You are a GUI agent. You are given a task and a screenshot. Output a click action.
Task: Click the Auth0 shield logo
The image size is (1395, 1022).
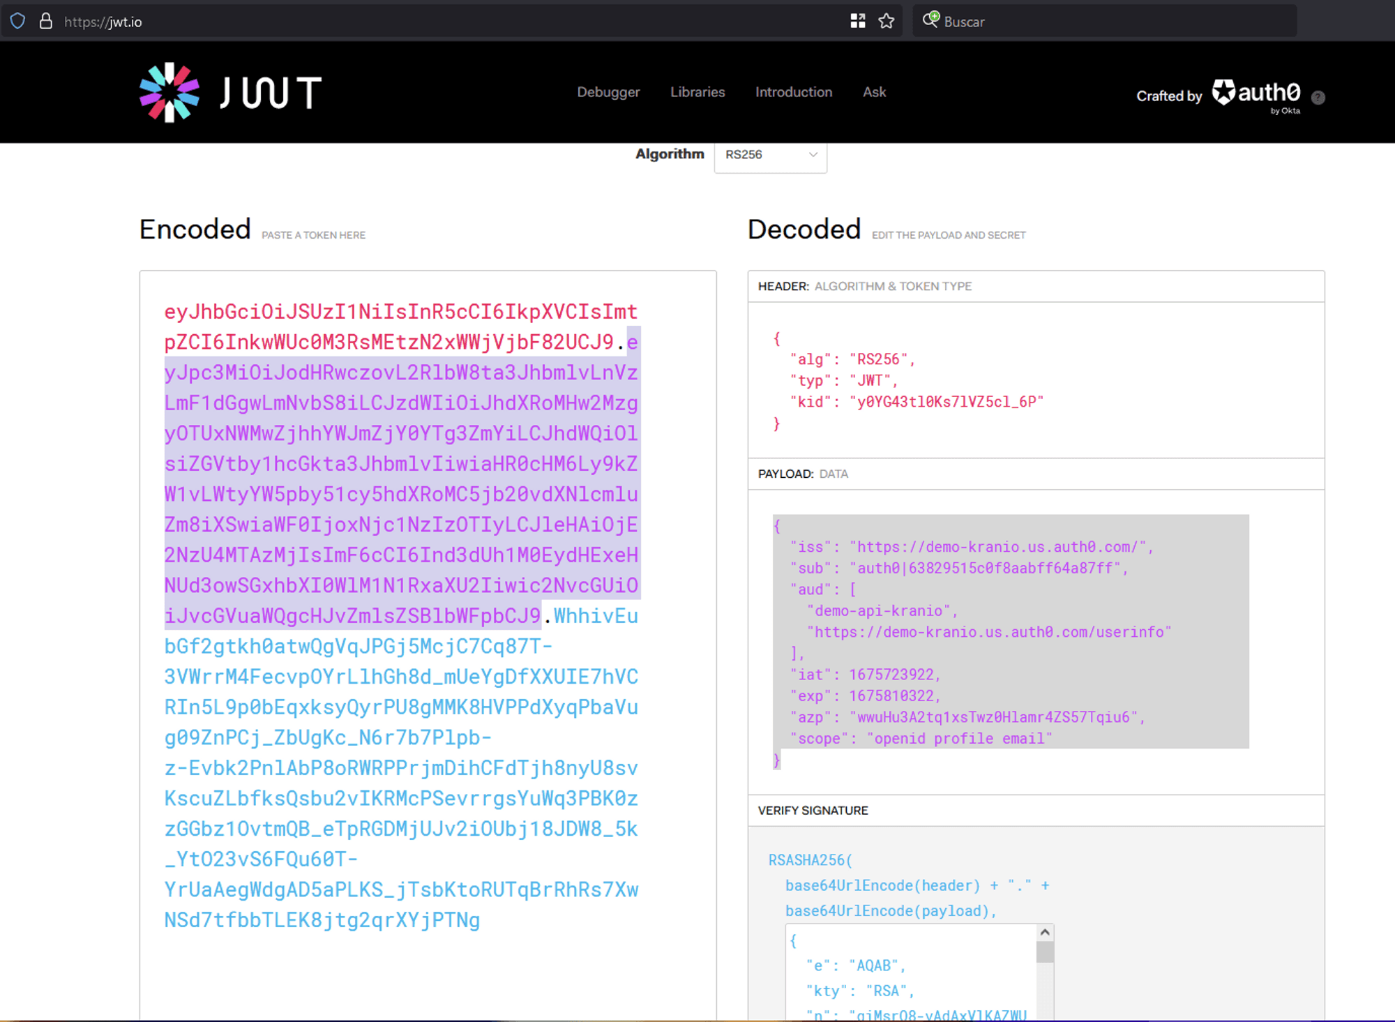click(1223, 92)
